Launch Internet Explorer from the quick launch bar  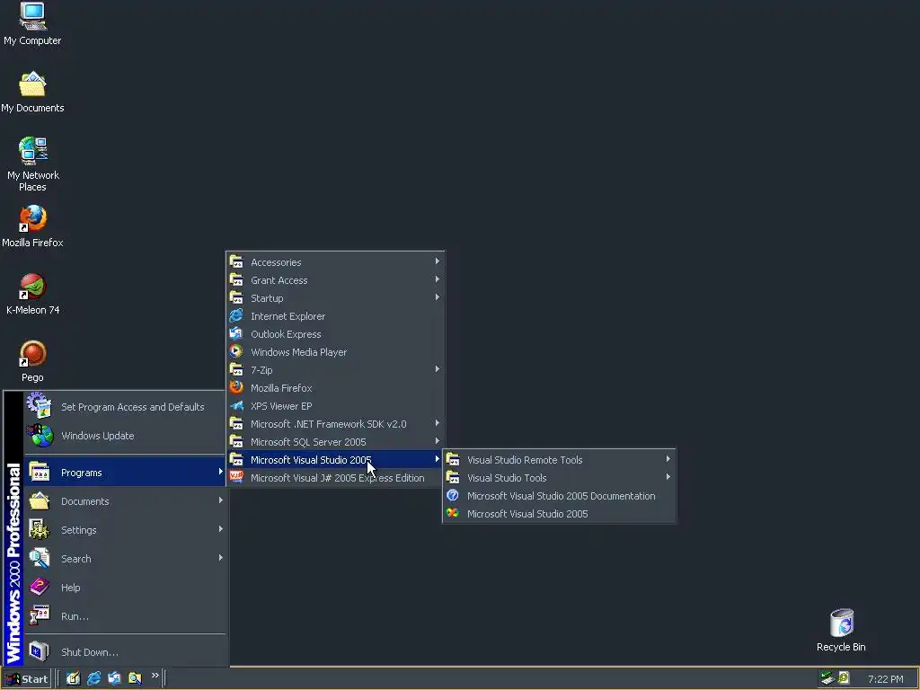coord(93,678)
